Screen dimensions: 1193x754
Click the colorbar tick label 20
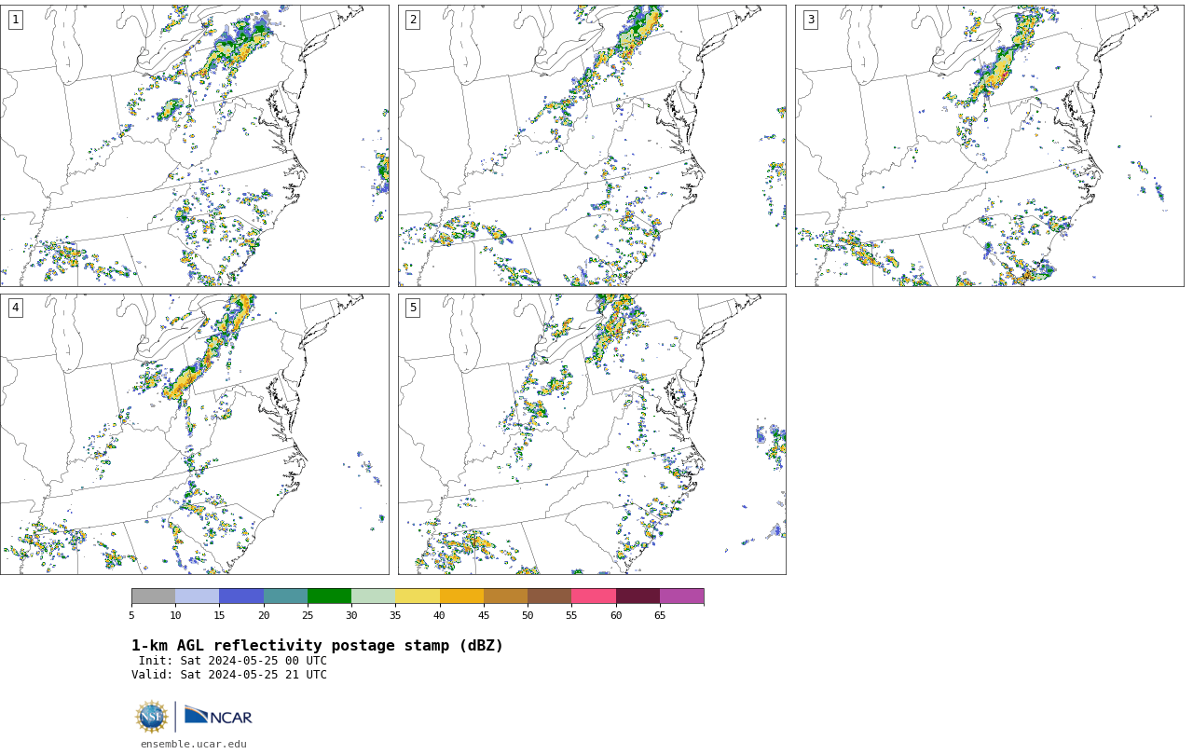point(264,615)
